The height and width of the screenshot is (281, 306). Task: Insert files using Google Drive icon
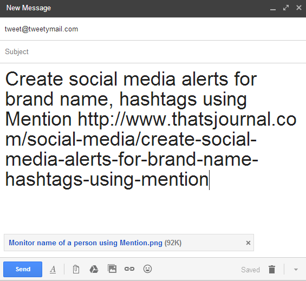[94, 269]
